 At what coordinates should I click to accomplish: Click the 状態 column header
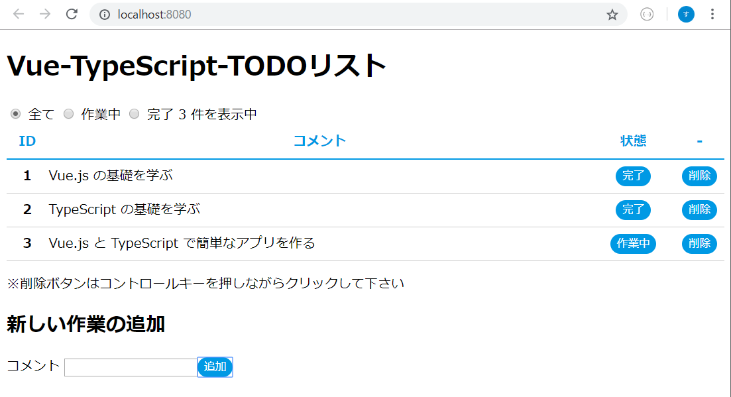coord(633,141)
